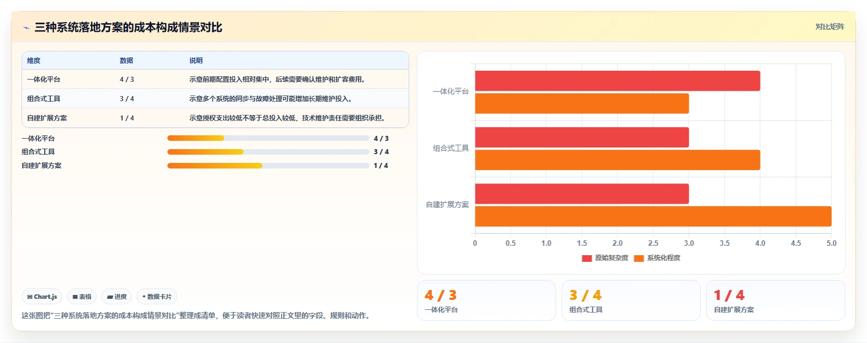Click the 自建扩展方案 chart axis label

(447, 205)
